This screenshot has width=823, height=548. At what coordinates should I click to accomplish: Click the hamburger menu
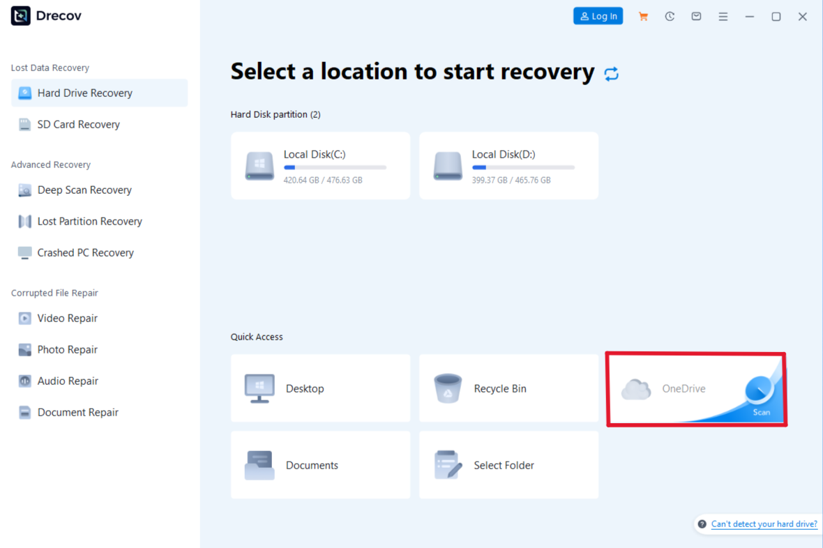(x=723, y=15)
